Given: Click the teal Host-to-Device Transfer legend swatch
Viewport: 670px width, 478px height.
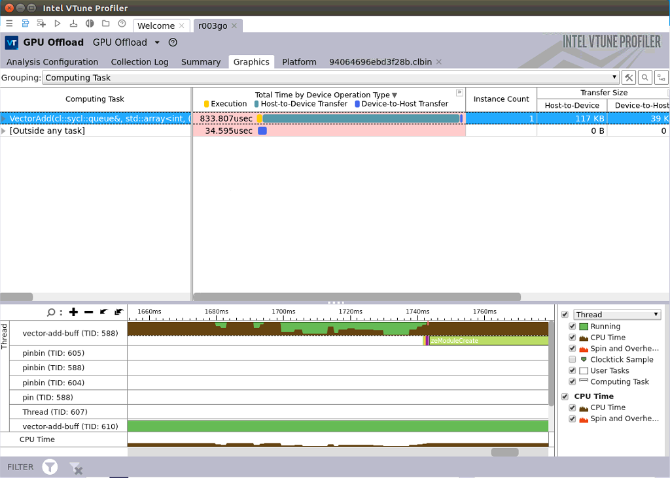Looking at the screenshot, I should 256,104.
